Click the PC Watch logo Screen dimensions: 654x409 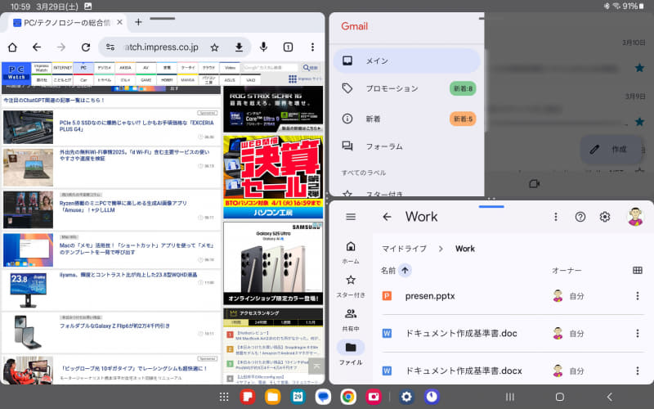tap(16, 72)
